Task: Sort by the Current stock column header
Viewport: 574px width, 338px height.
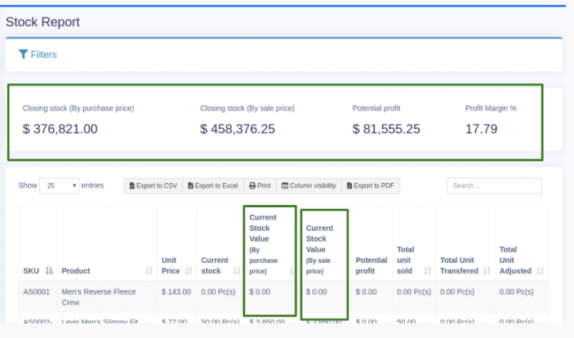Action: (x=215, y=265)
